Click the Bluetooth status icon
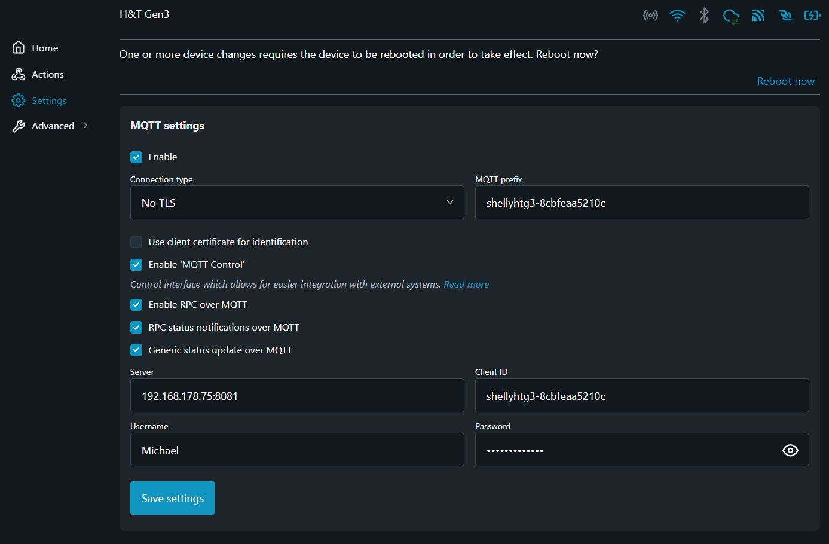Screen dimensions: 829x544 click(x=704, y=16)
